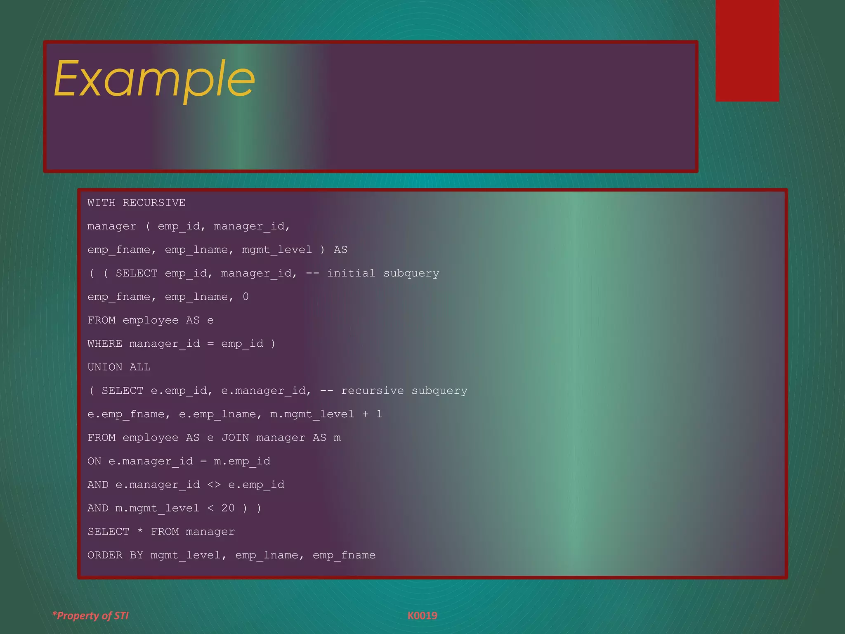Click the "UNION ALL" line
Viewport: 845px width, 634px height.
[119, 367]
